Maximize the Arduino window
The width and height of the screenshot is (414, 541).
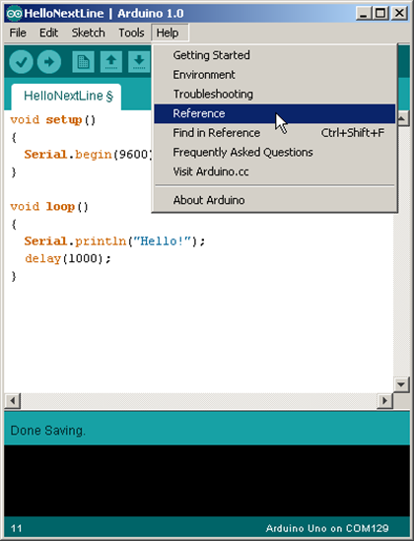(x=380, y=14)
